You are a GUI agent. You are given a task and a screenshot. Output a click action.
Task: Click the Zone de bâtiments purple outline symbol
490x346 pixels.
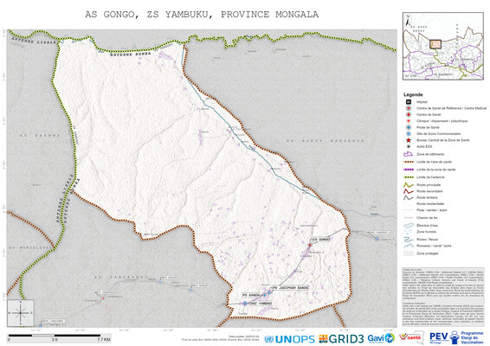point(409,154)
